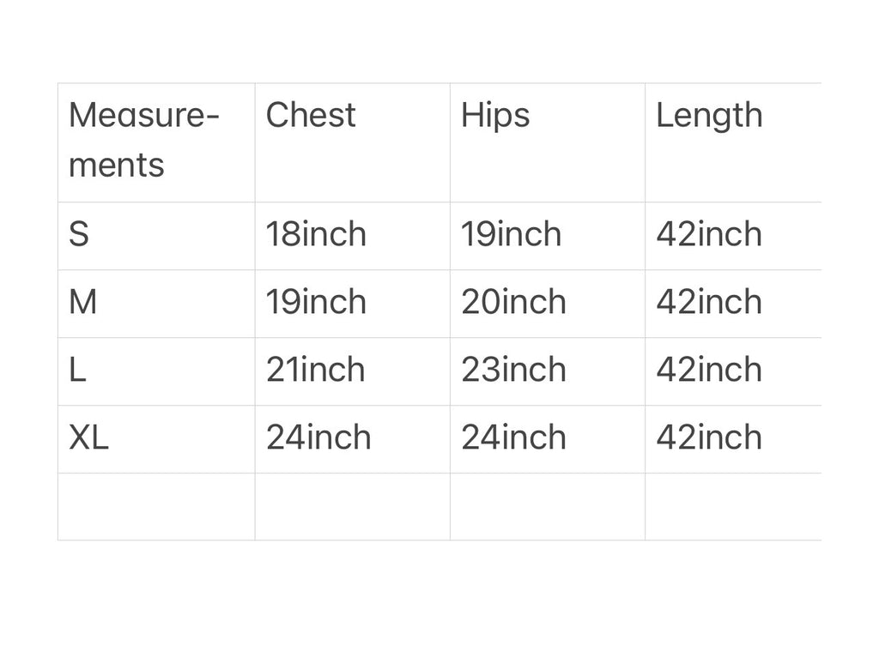This screenshot has height=657, width=879.
Task: Select the 42inch length cell for L
Action: tap(733, 371)
